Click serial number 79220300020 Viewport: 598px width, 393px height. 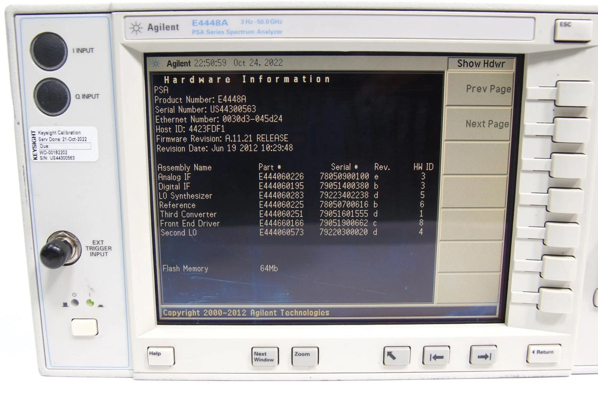(344, 232)
